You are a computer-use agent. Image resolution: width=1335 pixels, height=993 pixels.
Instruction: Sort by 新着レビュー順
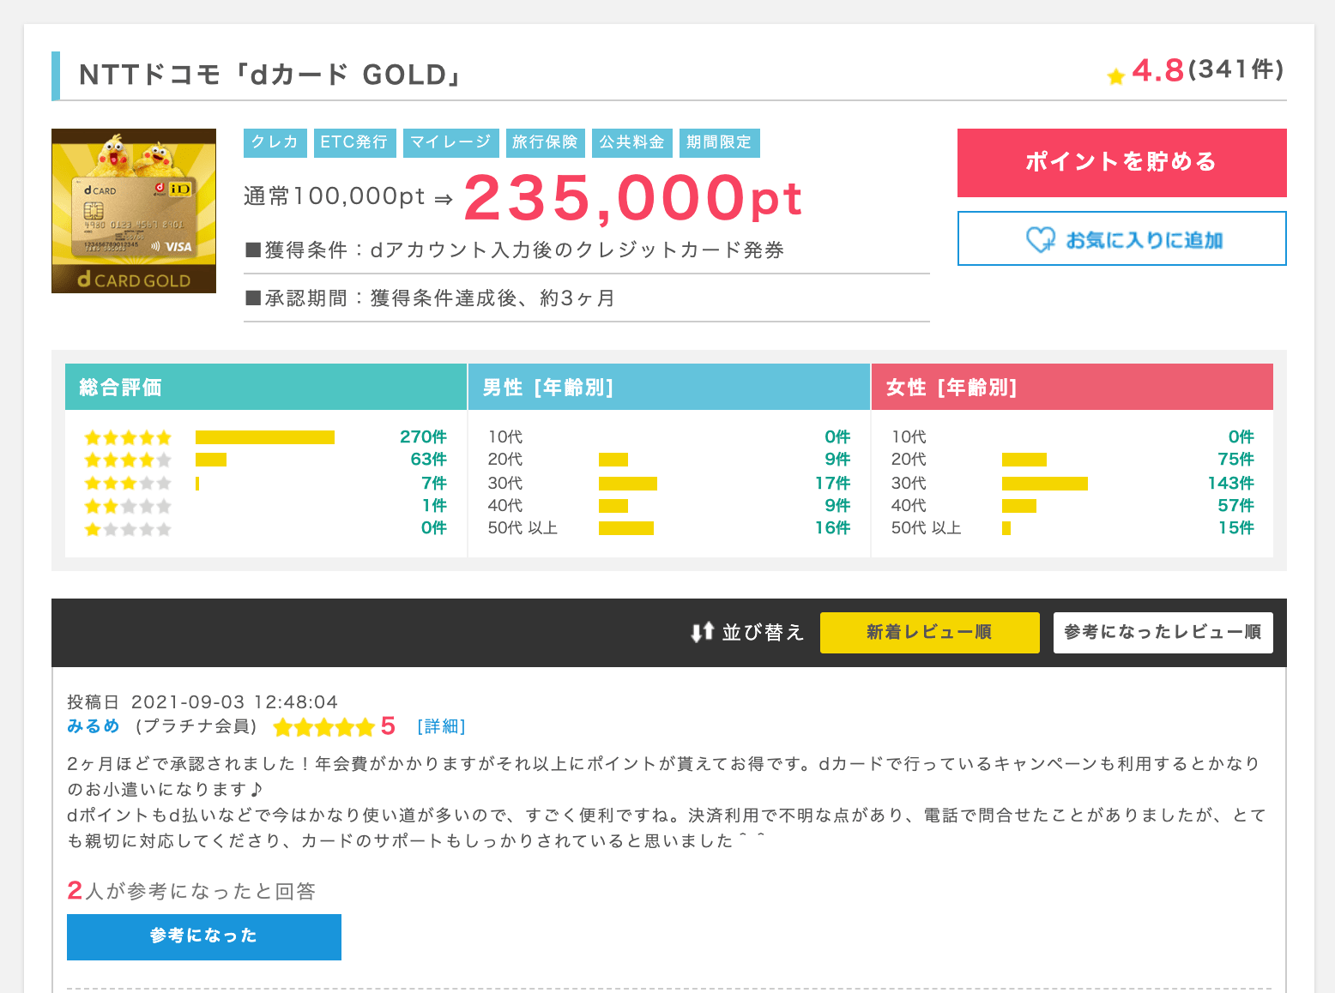pyautogui.click(x=929, y=633)
